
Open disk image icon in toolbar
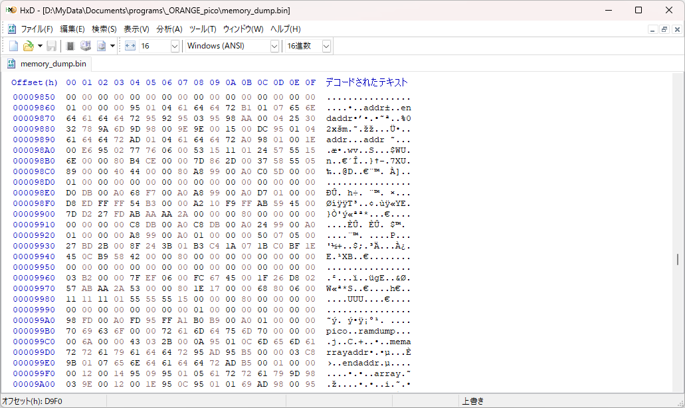(102, 46)
